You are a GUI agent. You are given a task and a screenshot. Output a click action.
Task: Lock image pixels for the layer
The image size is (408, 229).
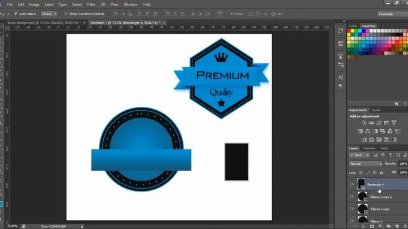pyautogui.click(x=368, y=172)
